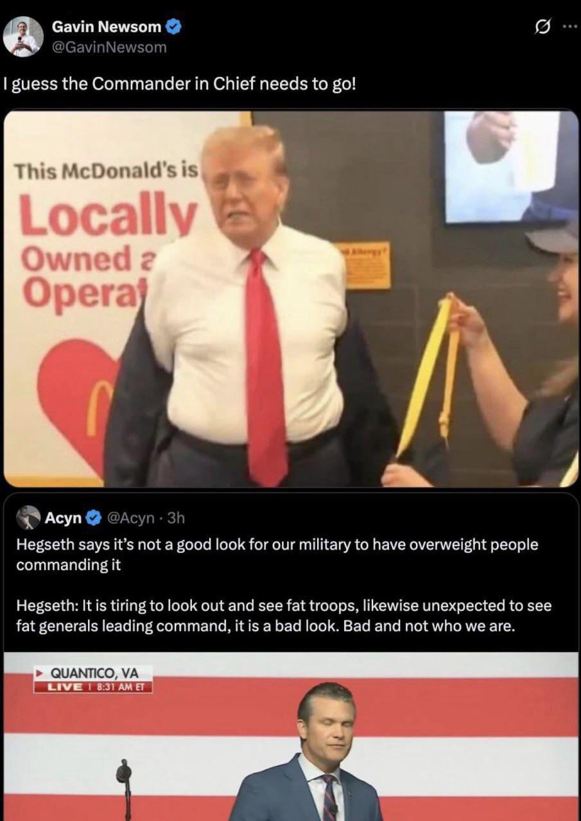Open the three-dot more options menu
This screenshot has width=581, height=821.
pos(569,27)
